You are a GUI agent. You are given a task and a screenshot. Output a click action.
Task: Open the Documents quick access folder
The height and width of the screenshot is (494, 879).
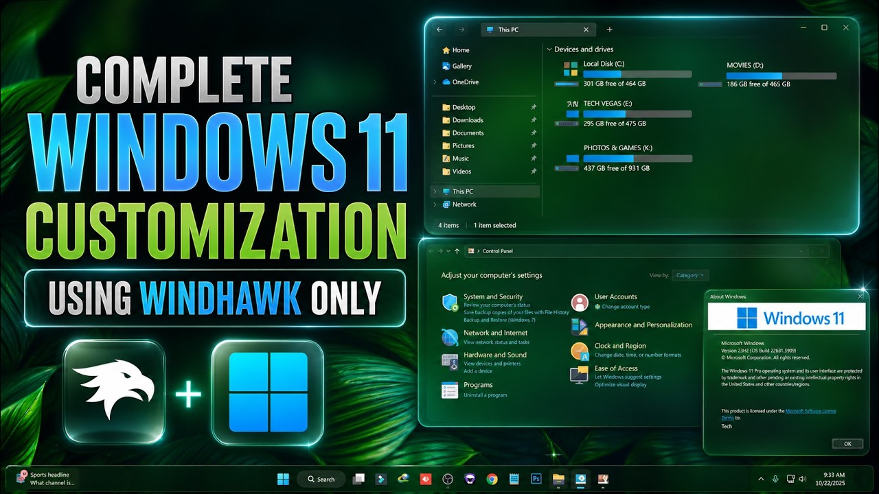coord(463,133)
